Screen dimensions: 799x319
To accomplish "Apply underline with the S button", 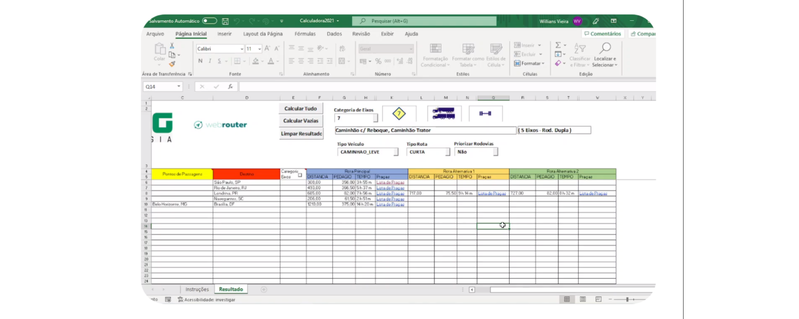I will (219, 61).
